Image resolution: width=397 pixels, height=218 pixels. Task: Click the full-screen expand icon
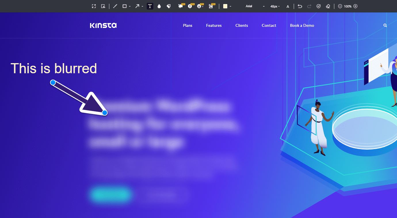pyautogui.click(x=94, y=6)
